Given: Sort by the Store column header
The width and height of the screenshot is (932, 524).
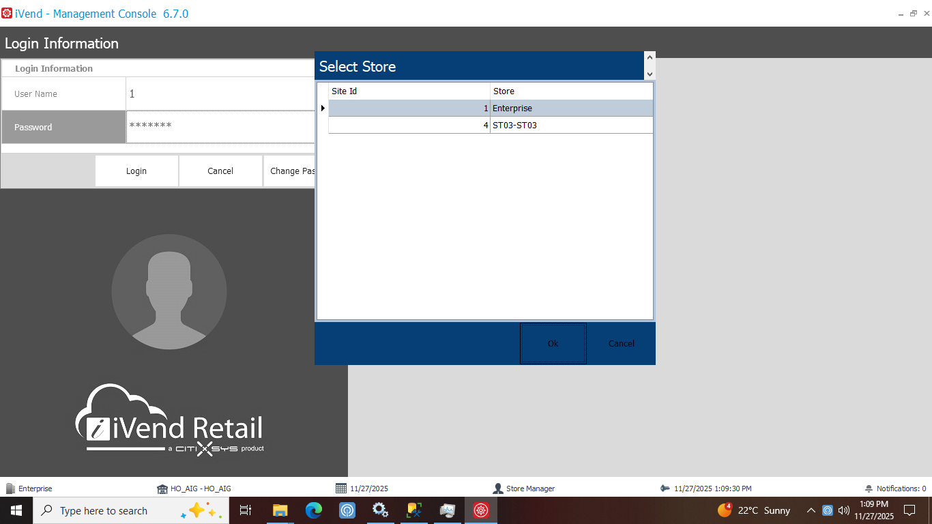Looking at the screenshot, I should click(x=572, y=91).
